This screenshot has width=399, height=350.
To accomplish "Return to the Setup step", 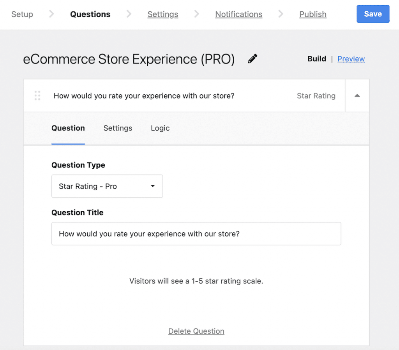I will [22, 14].
